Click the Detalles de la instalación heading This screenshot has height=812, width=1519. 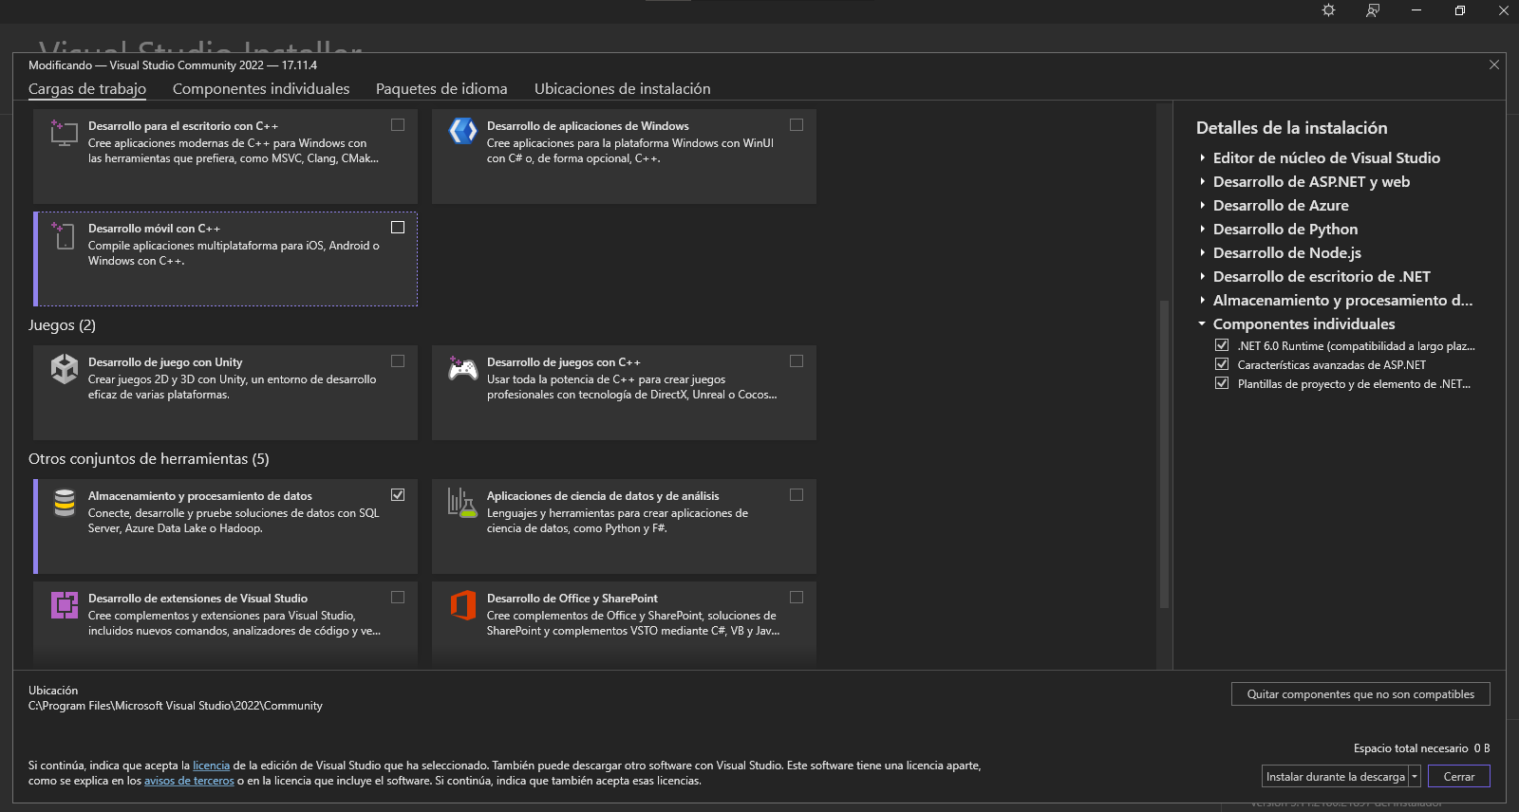[1291, 128]
